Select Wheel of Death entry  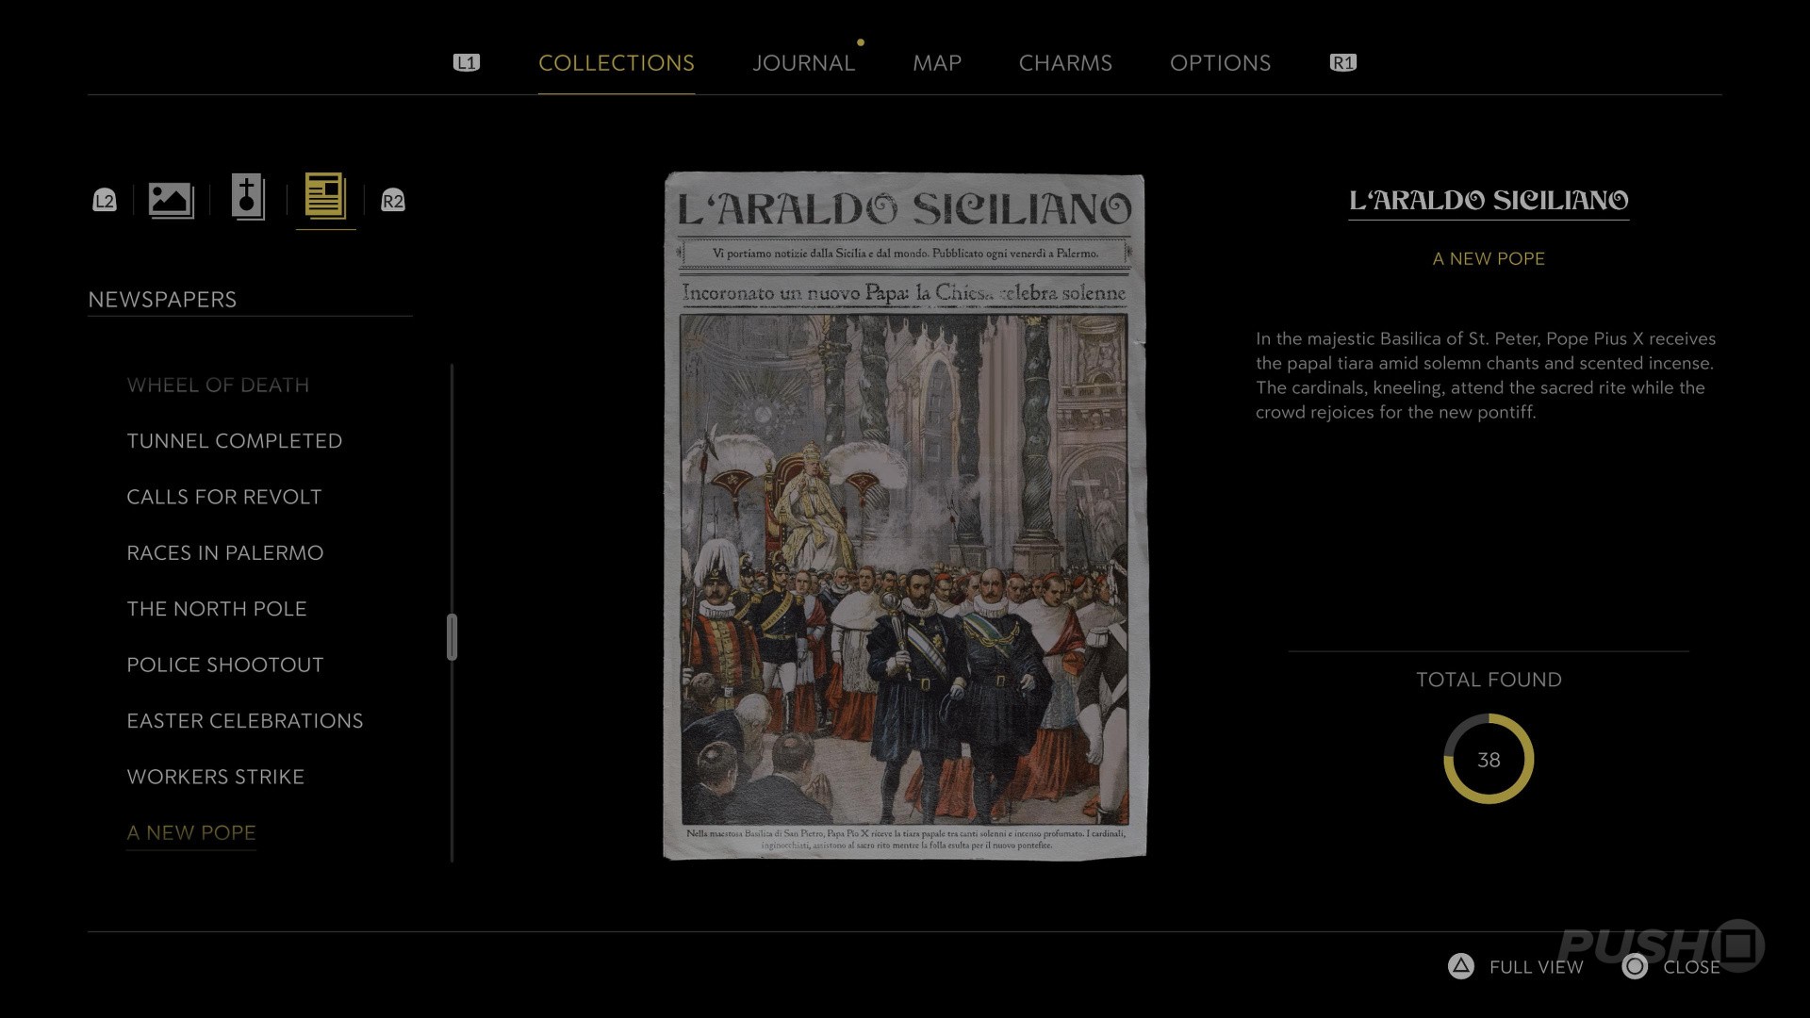tap(218, 386)
